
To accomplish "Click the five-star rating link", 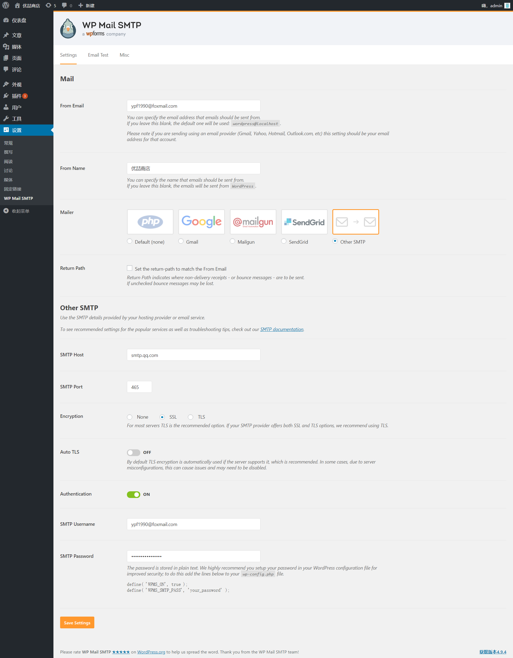I will pos(121,652).
